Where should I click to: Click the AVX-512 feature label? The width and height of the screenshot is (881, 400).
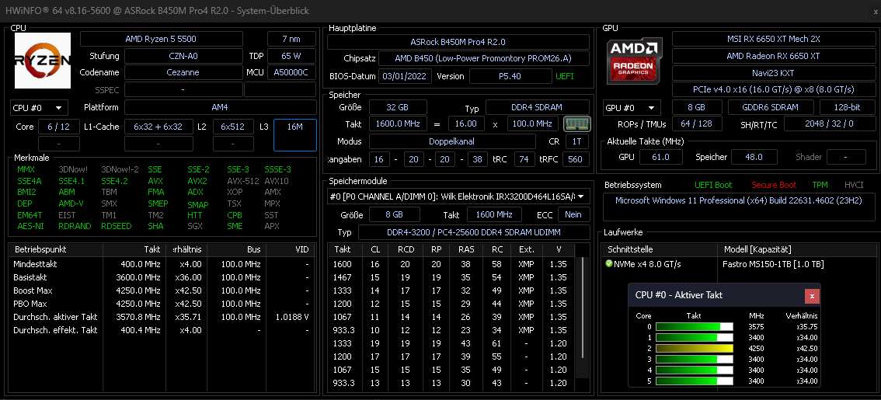(242, 181)
